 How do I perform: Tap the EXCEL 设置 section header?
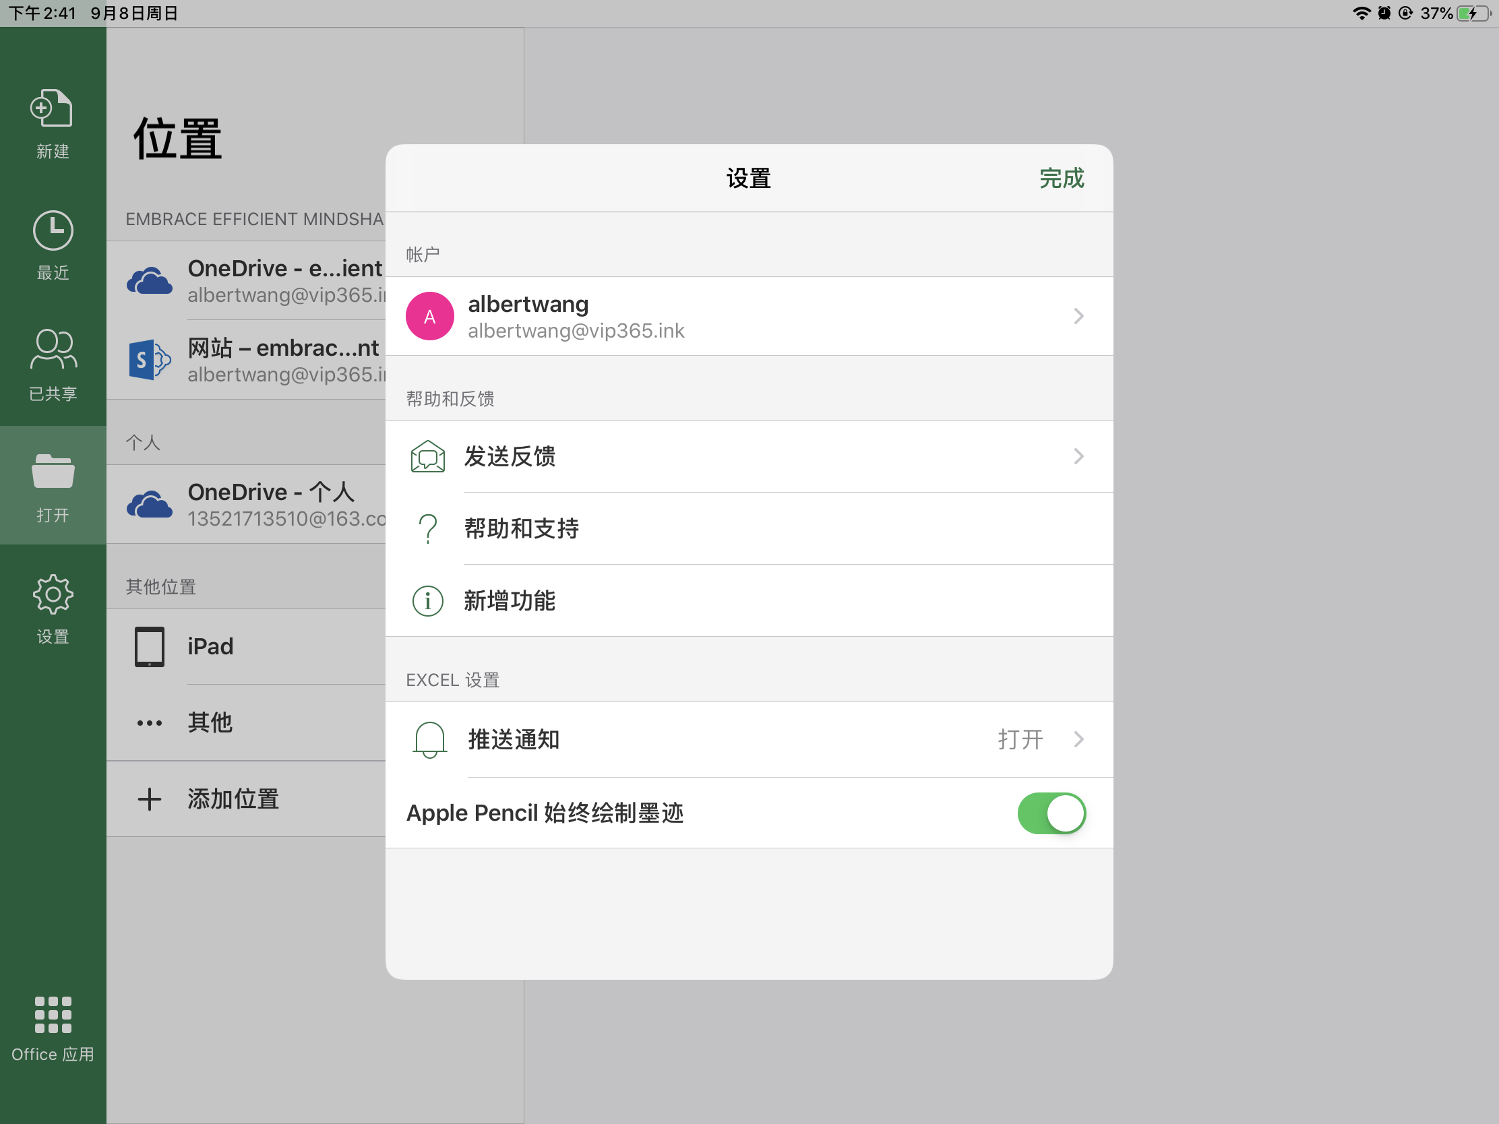tap(453, 680)
